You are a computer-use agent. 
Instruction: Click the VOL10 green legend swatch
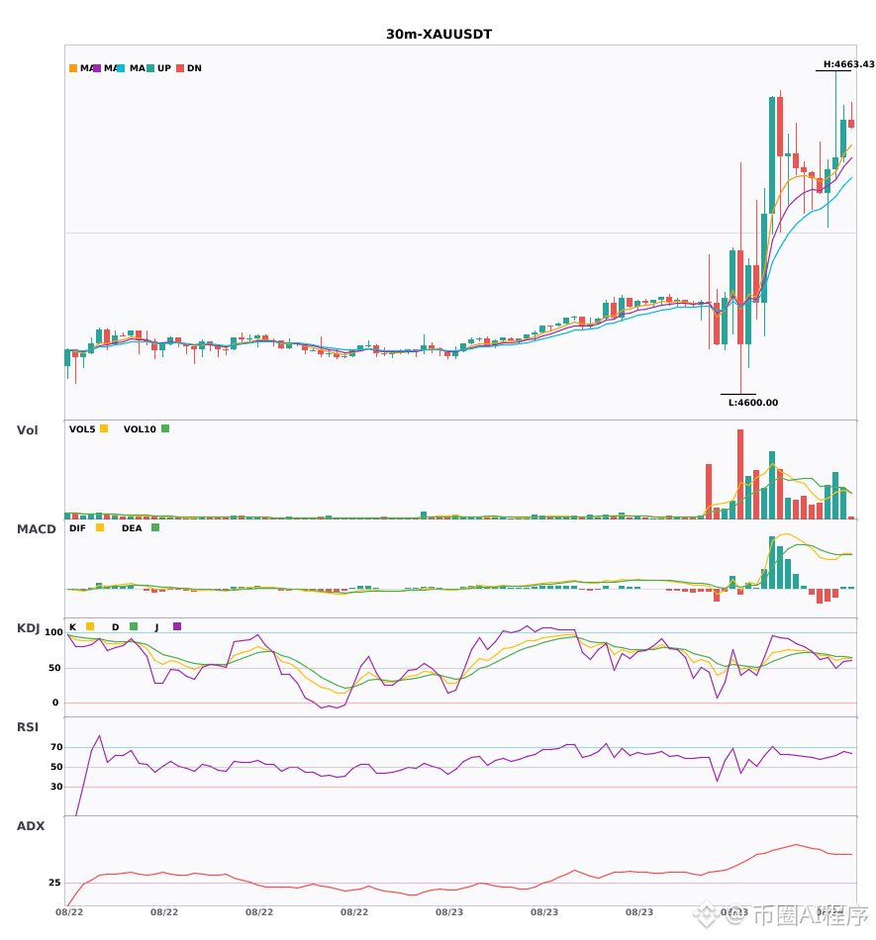165,428
